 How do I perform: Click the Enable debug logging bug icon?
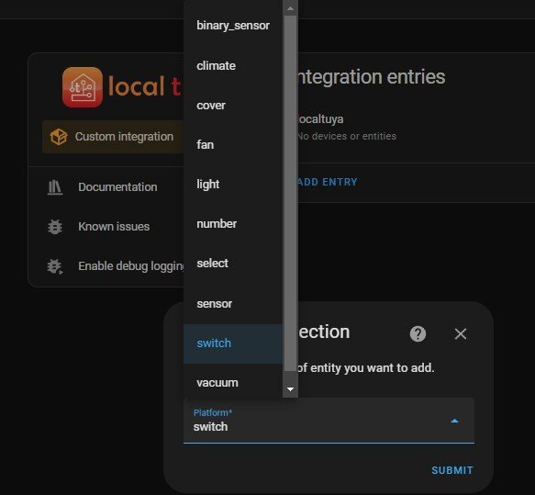pyautogui.click(x=54, y=266)
